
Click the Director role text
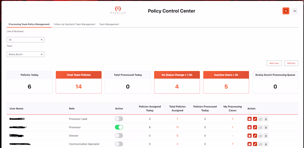pyautogui.click(x=74, y=136)
